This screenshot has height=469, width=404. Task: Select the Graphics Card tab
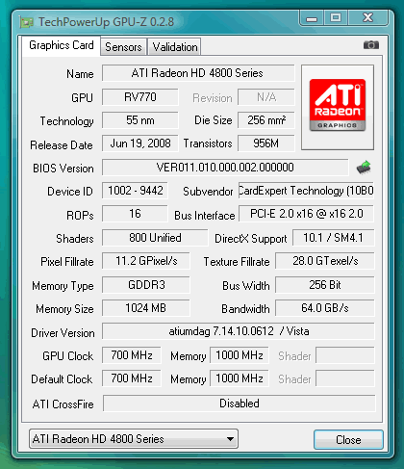[62, 45]
